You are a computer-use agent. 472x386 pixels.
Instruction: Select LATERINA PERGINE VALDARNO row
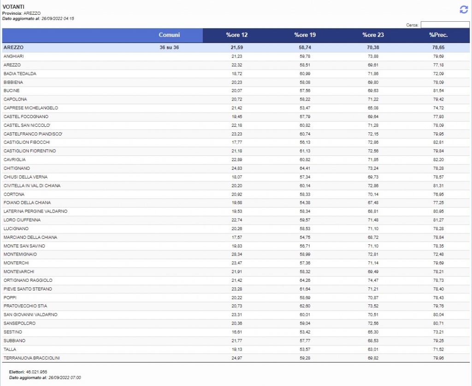[35, 211]
